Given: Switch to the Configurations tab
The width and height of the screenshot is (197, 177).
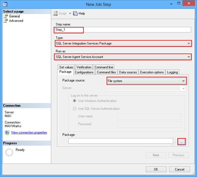Looking at the screenshot, I should 84,72.
